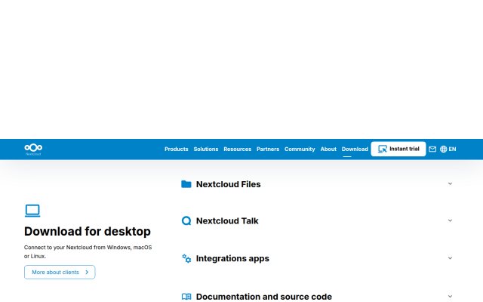Click the More about clients button
The height and width of the screenshot is (302, 483).
click(60, 272)
